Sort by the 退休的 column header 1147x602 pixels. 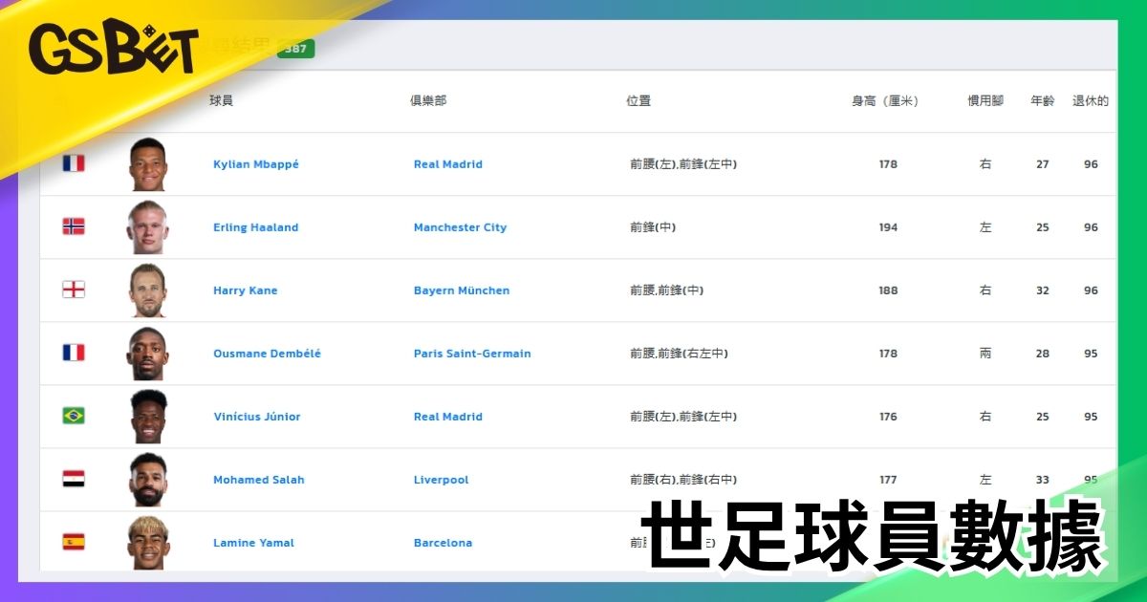[1091, 100]
